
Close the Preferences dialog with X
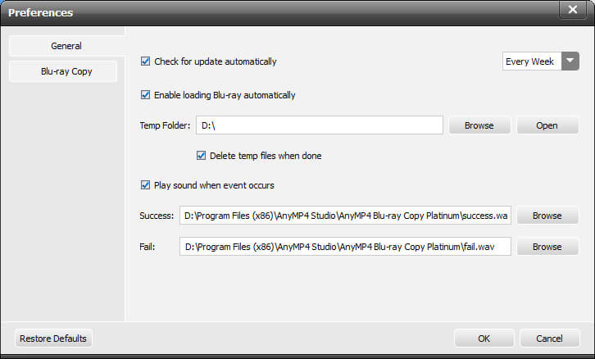pyautogui.click(x=571, y=11)
